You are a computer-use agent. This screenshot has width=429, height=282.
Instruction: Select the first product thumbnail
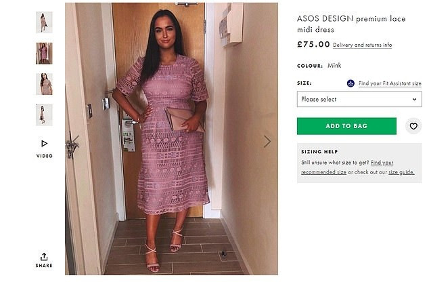pyautogui.click(x=44, y=22)
